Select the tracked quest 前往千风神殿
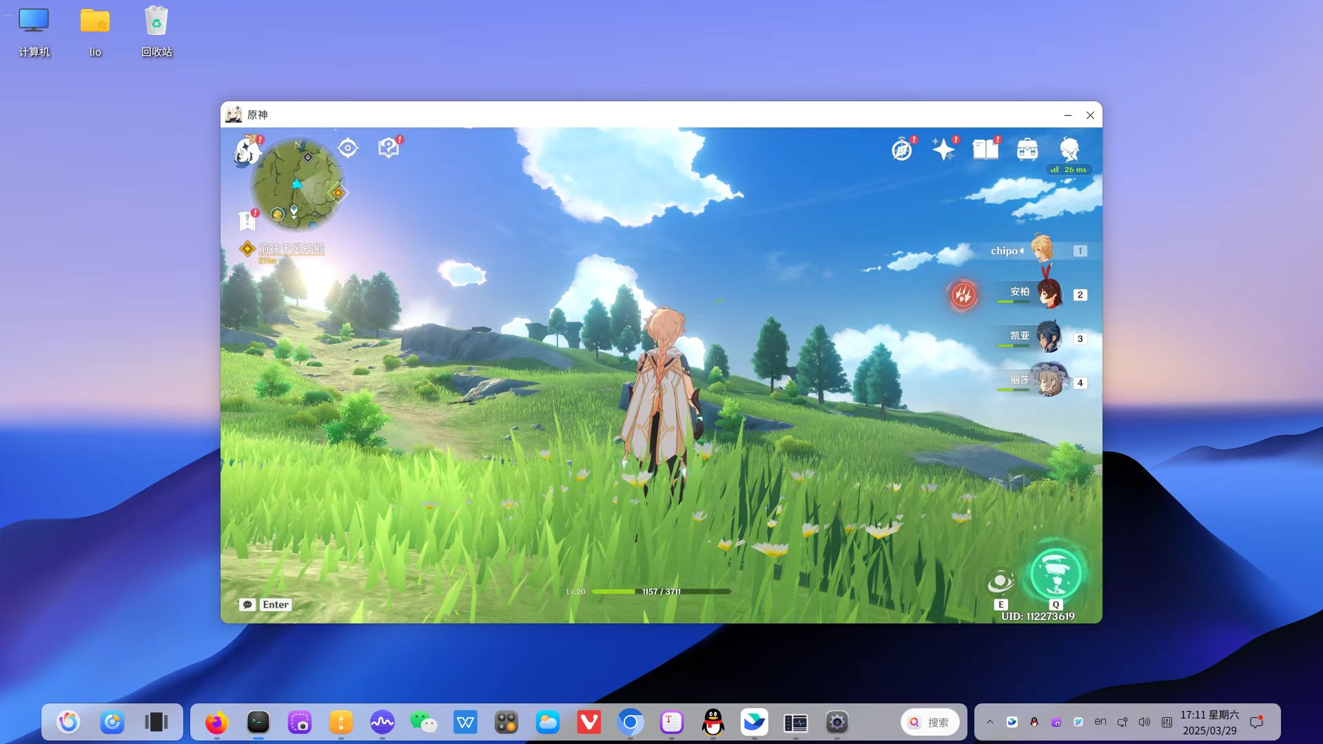 coord(291,249)
